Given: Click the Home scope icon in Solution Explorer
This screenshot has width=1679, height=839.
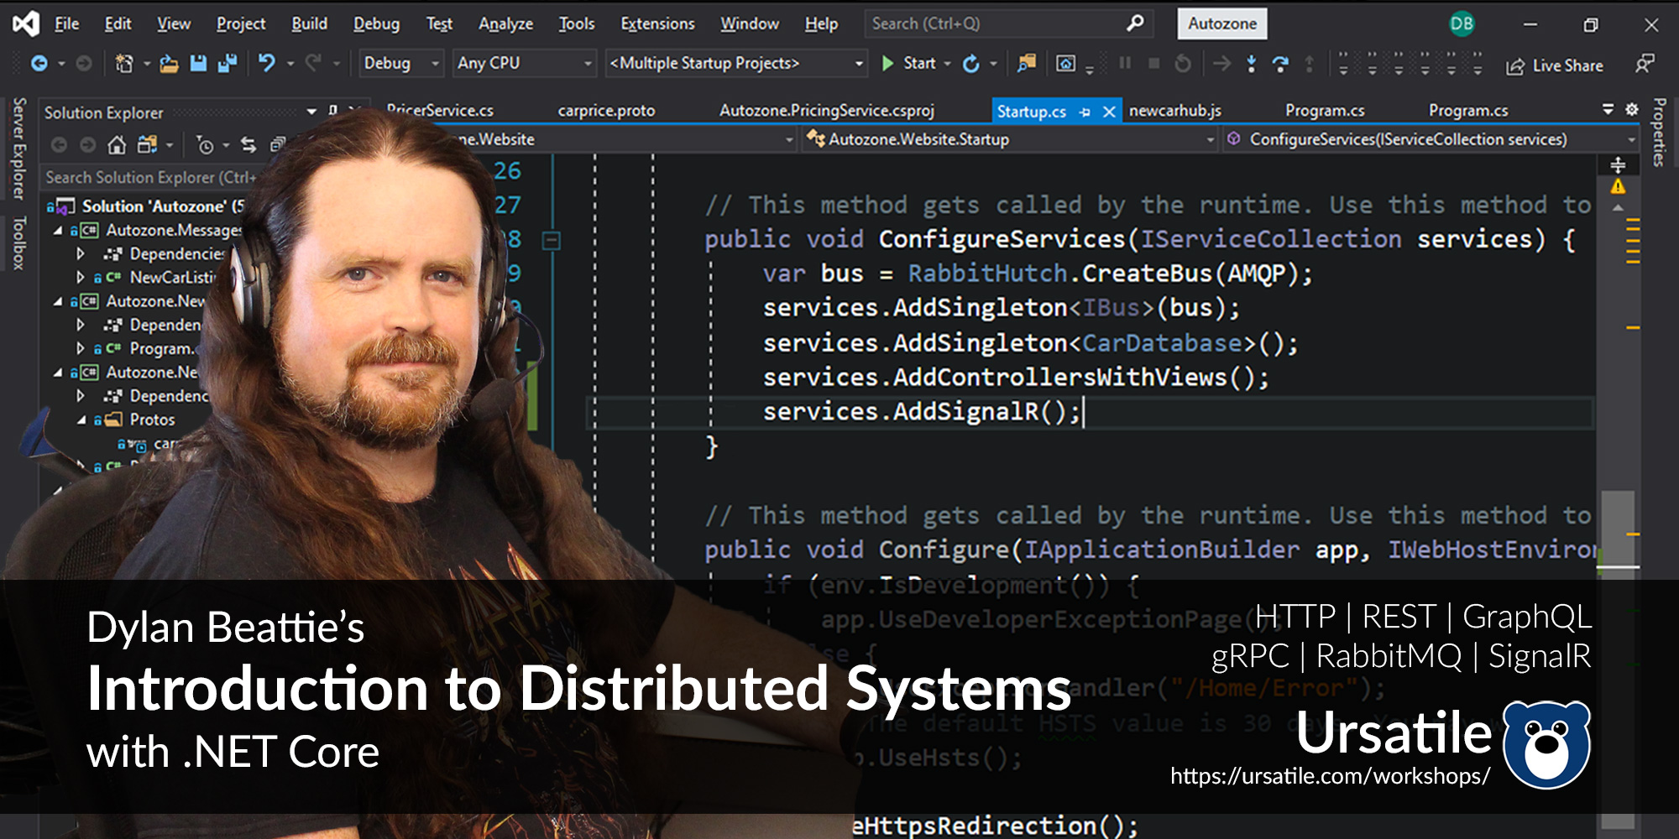Looking at the screenshot, I should 118,145.
